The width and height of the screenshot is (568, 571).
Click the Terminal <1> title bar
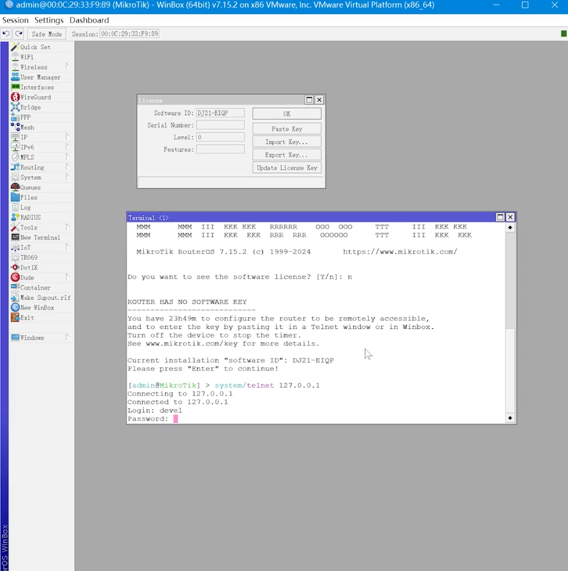(311, 217)
